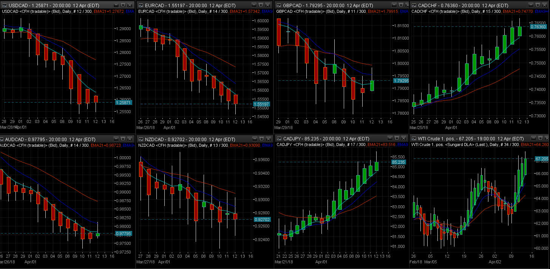Click the WTI Crude chart window icon
The height and width of the screenshot is (269, 550).
coord(414,139)
